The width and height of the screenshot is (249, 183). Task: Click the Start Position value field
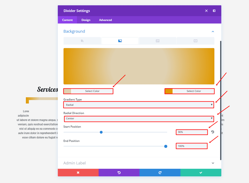click(192, 132)
